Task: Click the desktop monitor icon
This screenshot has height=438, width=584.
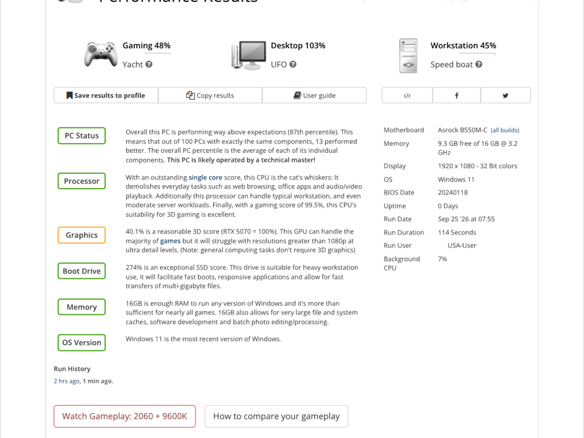Action: pos(249,55)
